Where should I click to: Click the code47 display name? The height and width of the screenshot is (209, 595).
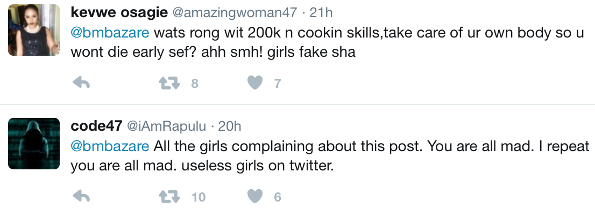point(96,126)
